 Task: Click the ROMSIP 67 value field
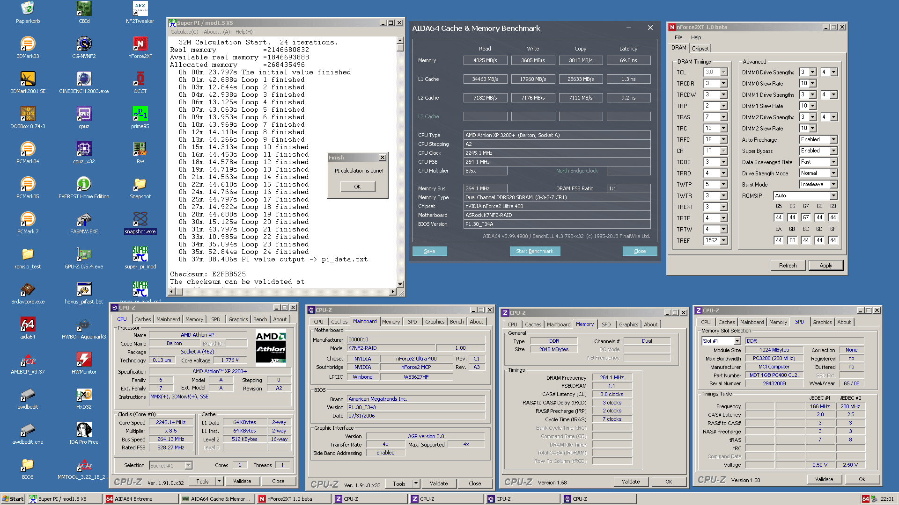pyautogui.click(x=805, y=217)
